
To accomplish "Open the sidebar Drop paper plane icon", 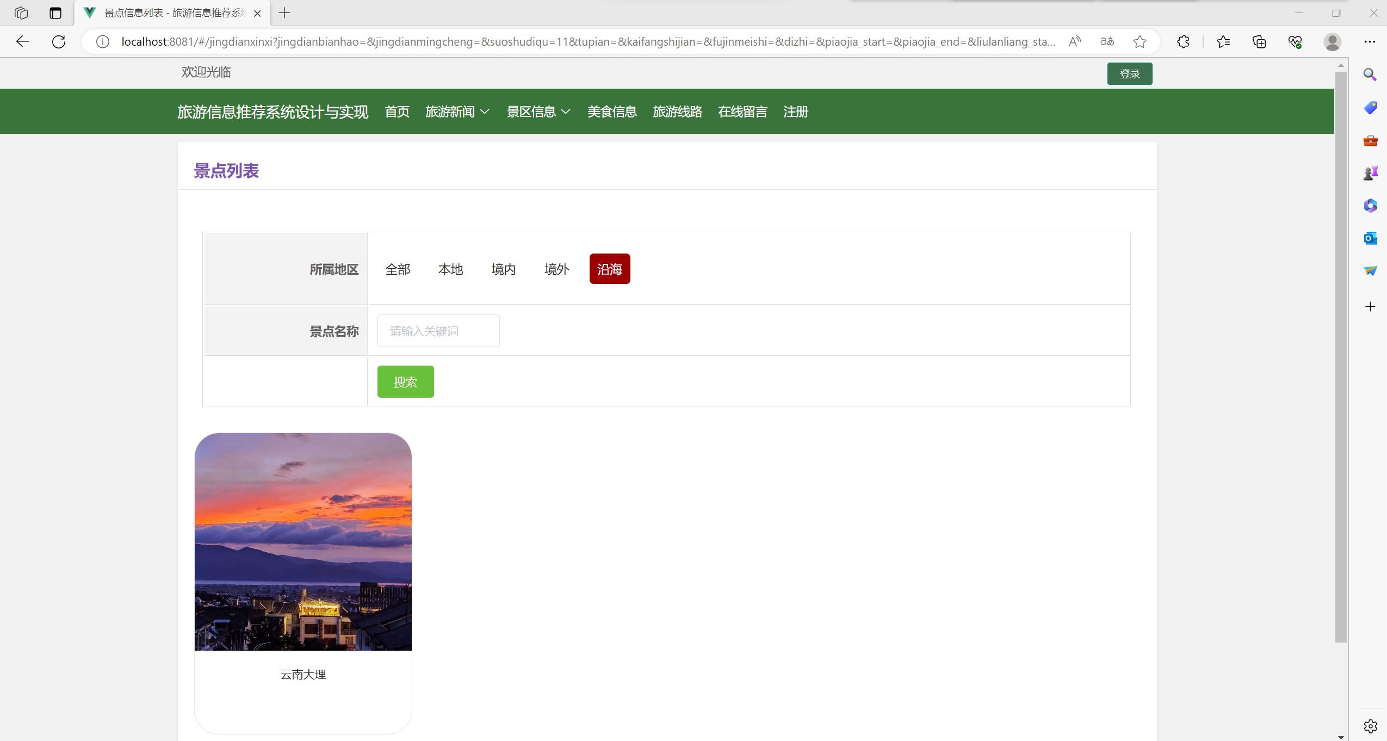I will click(1370, 271).
